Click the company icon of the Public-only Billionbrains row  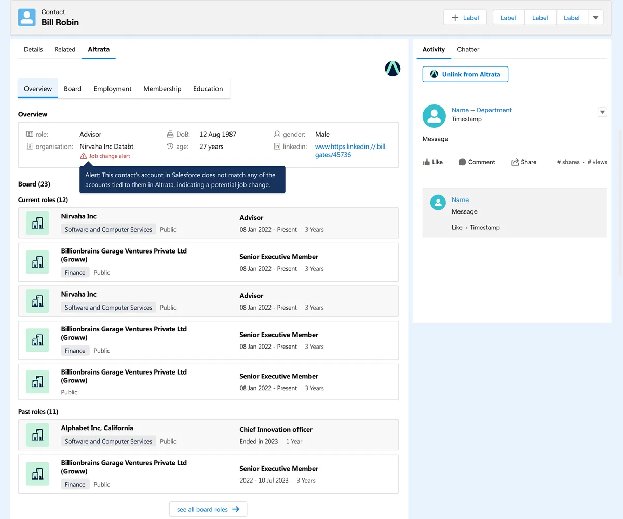[x=37, y=382]
